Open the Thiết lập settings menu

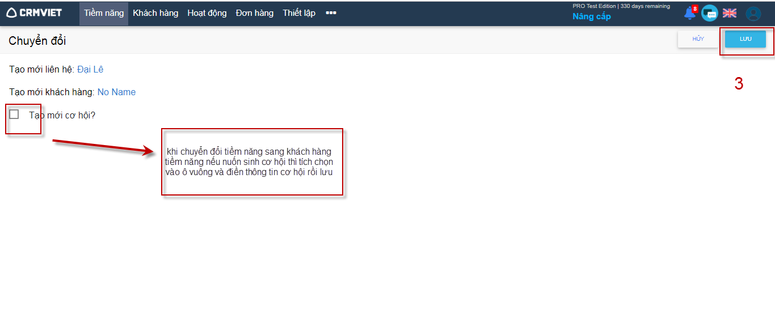299,13
